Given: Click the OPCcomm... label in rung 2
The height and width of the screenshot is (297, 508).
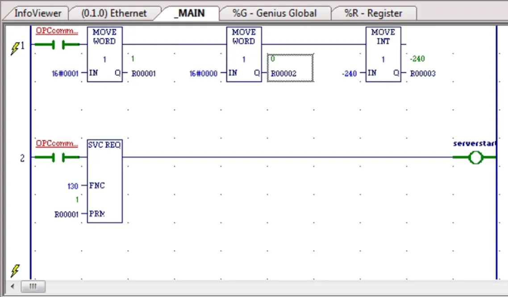Looking at the screenshot, I should tap(57, 143).
